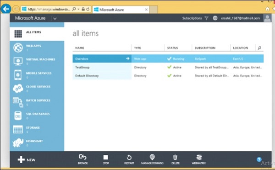Viewport: 275px width, 170px height.
Task: Click the New plus button
Action: click(x=27, y=160)
